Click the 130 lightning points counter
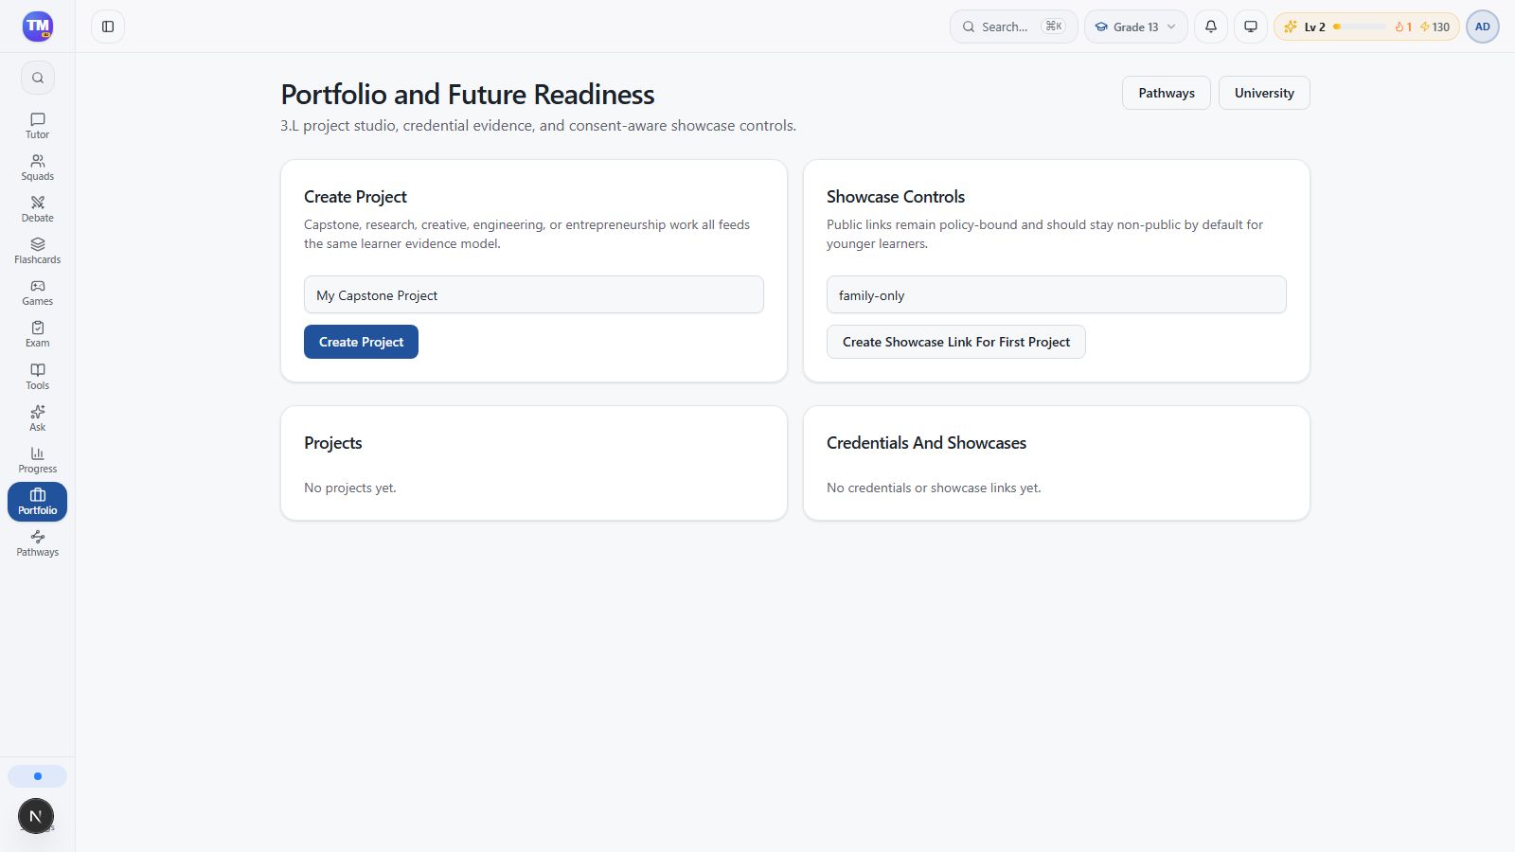Screen dimensions: 1515x852 coord(1435,27)
